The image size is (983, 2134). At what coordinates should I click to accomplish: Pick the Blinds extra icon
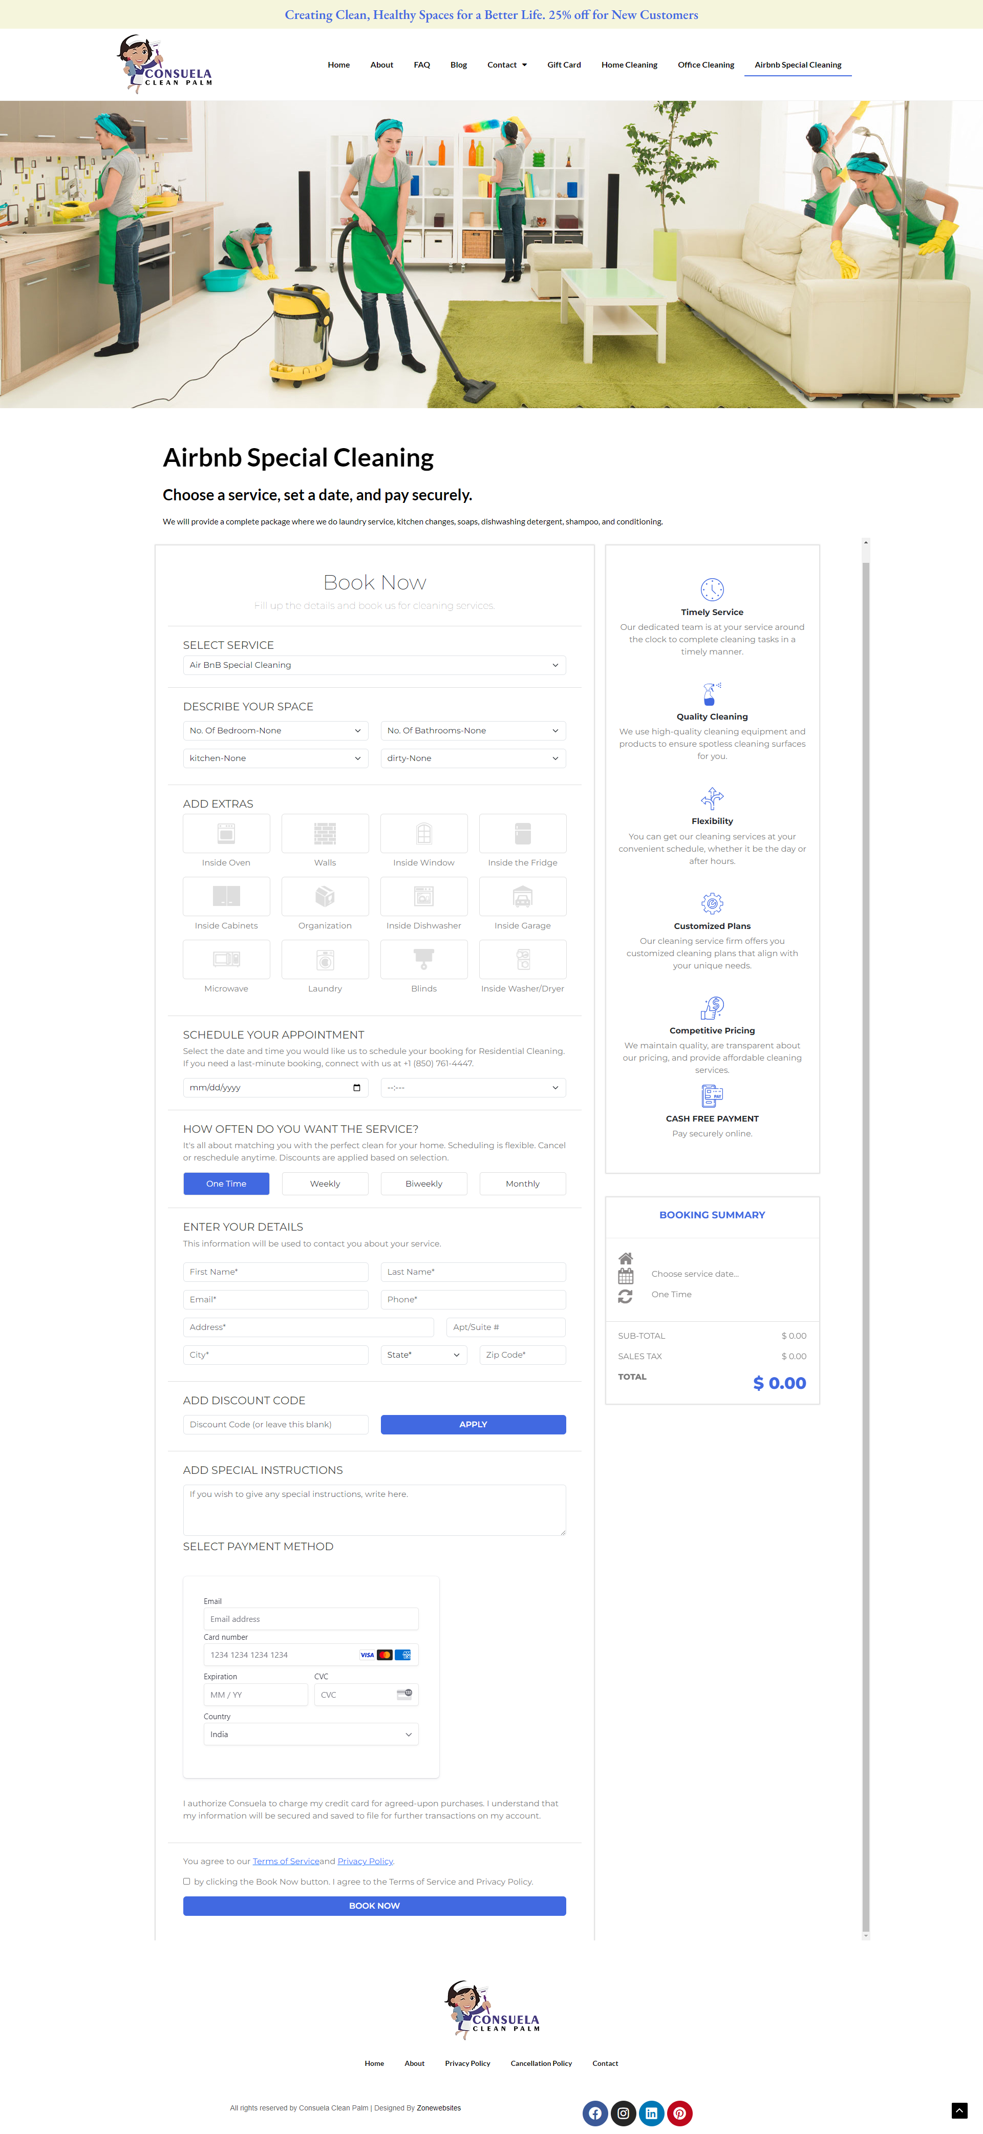[x=423, y=959]
